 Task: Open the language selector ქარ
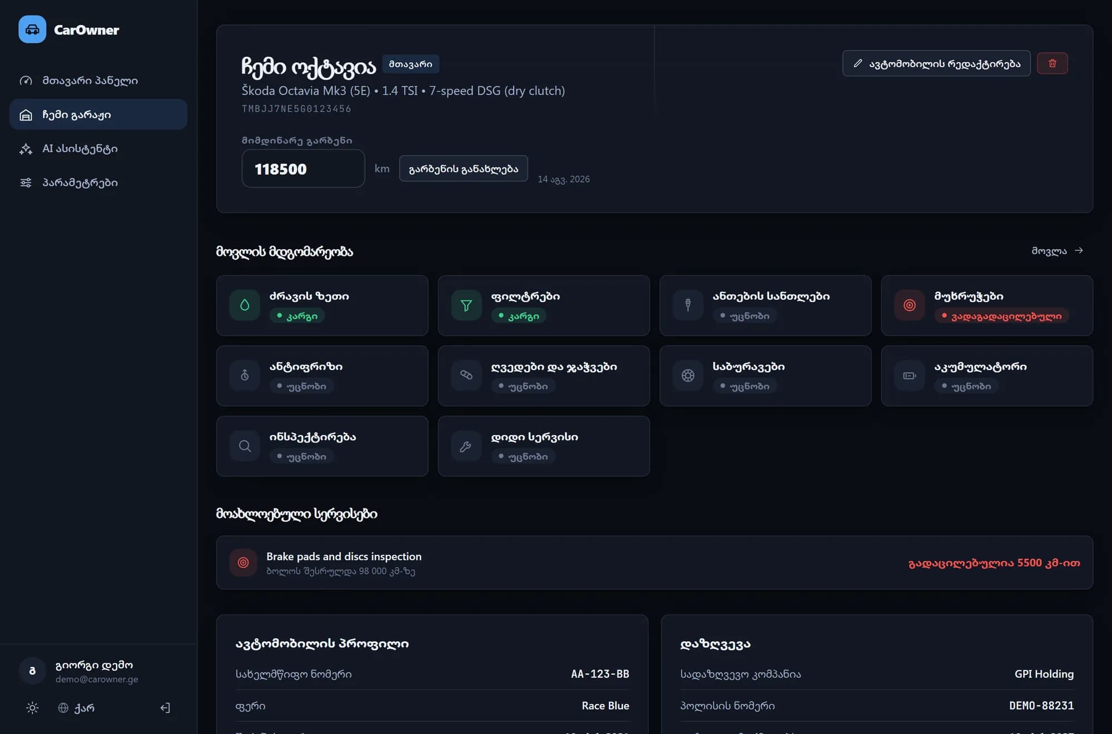(x=76, y=708)
